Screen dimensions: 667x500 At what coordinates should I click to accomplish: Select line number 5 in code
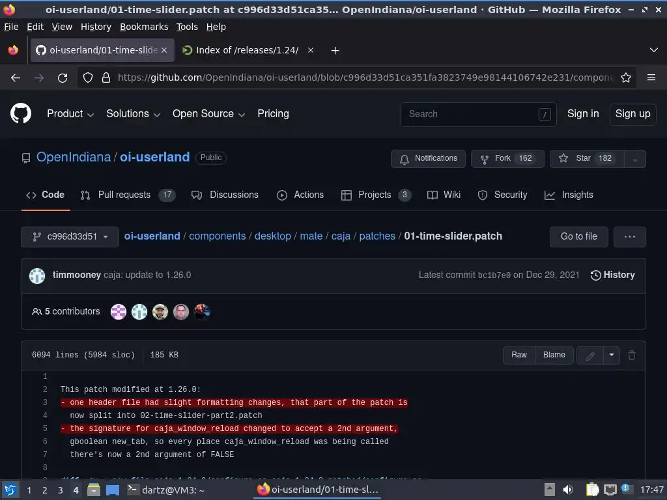click(45, 428)
